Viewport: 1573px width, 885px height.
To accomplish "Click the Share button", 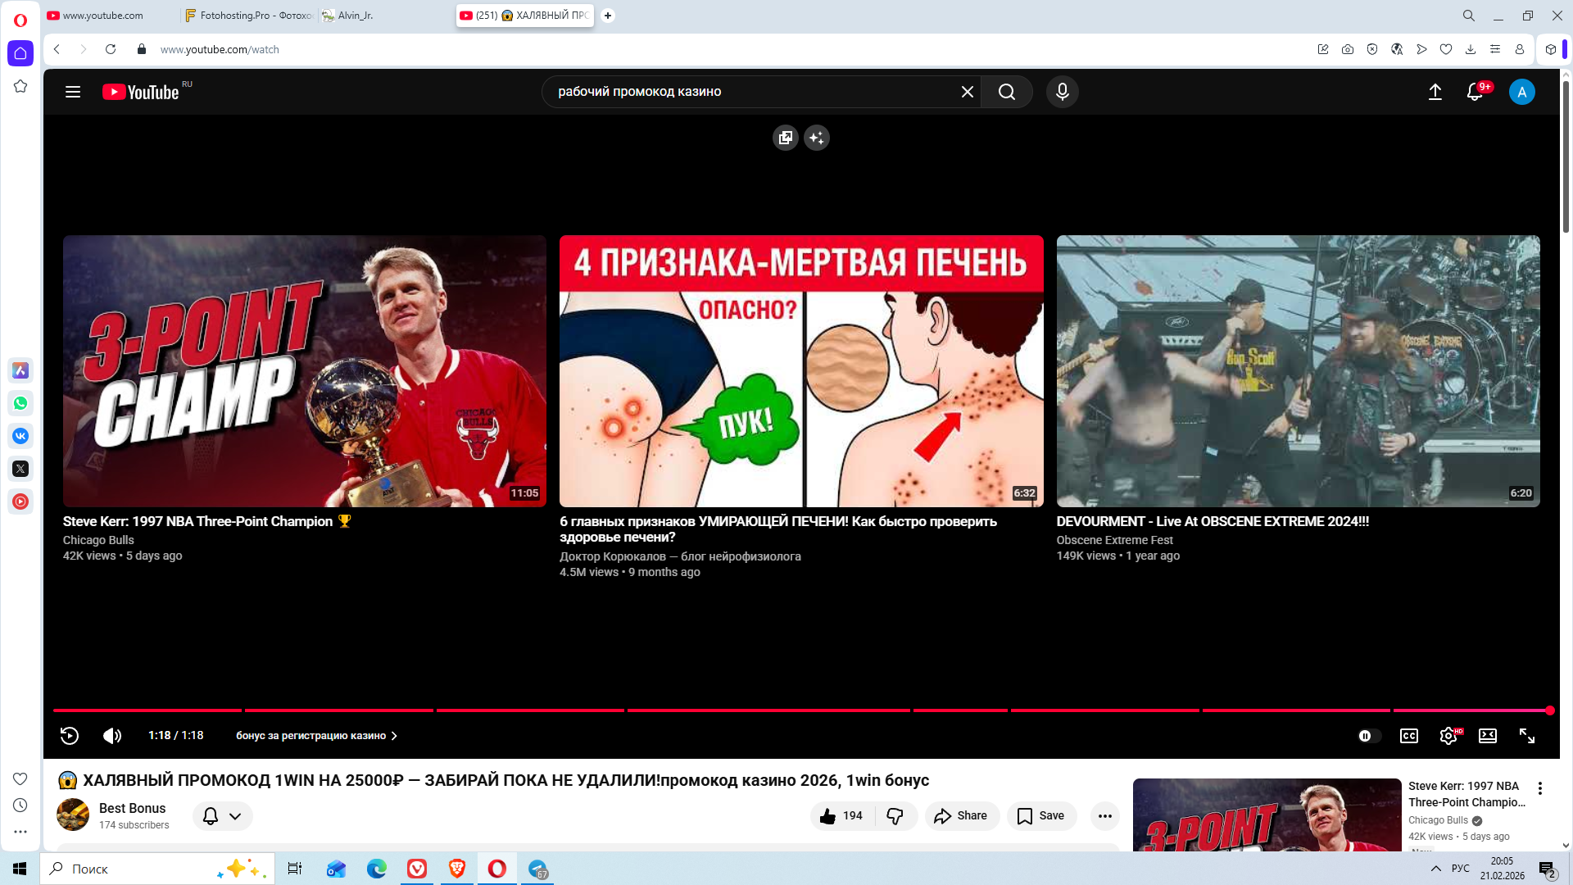I will pyautogui.click(x=961, y=816).
